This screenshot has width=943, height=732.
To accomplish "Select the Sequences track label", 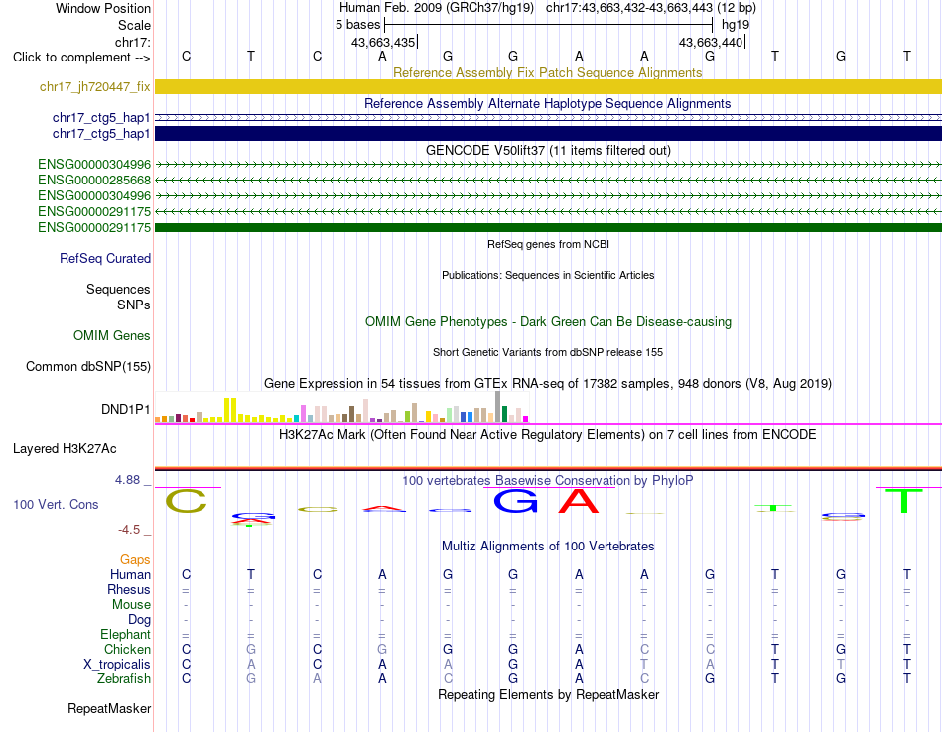I will pos(118,289).
